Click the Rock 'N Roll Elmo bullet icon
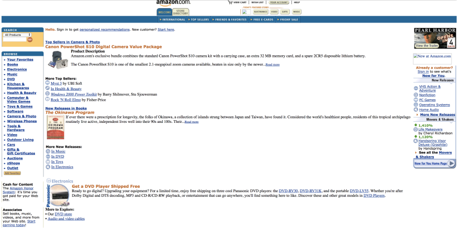The width and height of the screenshot is (457, 228). pyautogui.click(x=47, y=99)
